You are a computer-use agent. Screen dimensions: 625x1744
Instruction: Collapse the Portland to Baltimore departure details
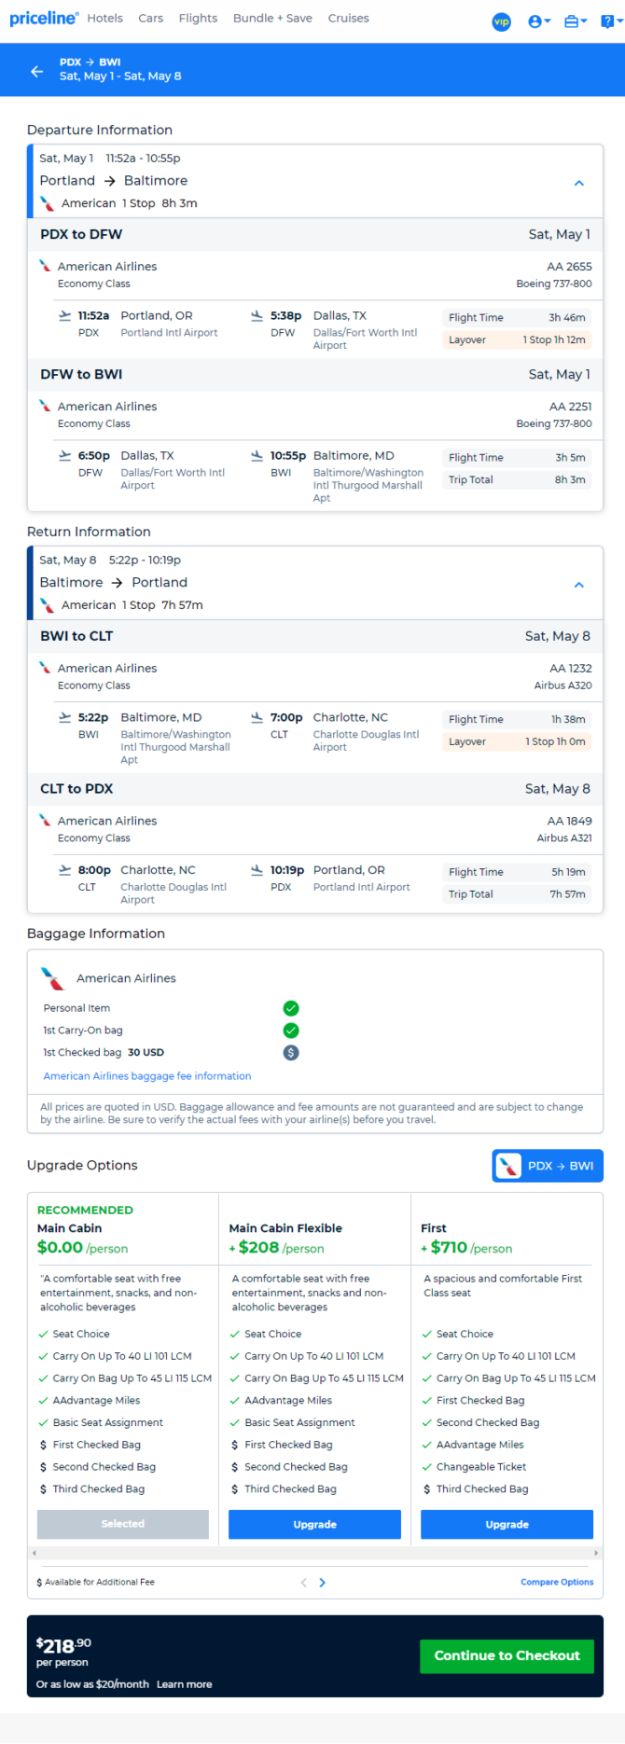click(x=578, y=183)
